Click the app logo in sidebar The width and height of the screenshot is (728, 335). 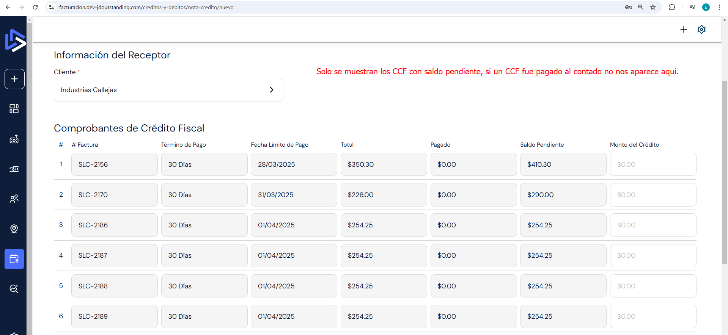tap(15, 41)
